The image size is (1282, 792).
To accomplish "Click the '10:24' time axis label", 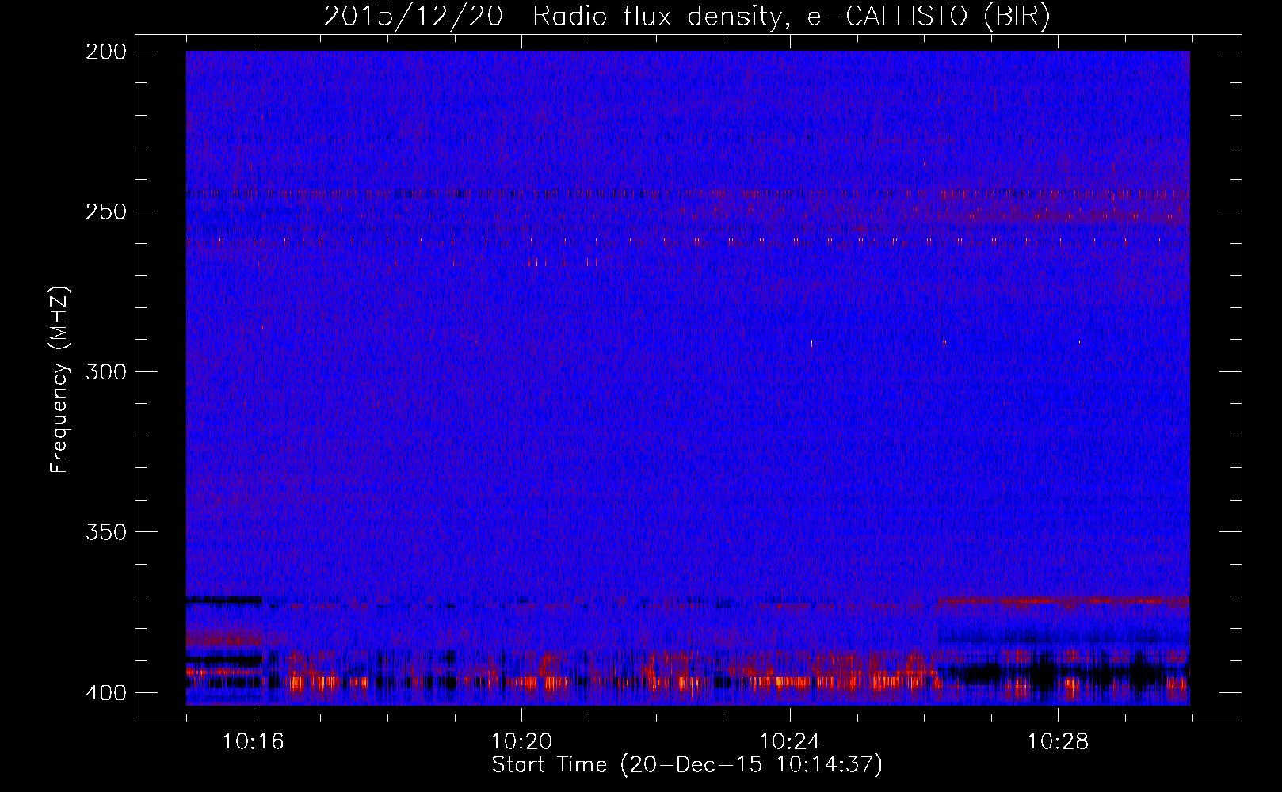I will point(789,742).
